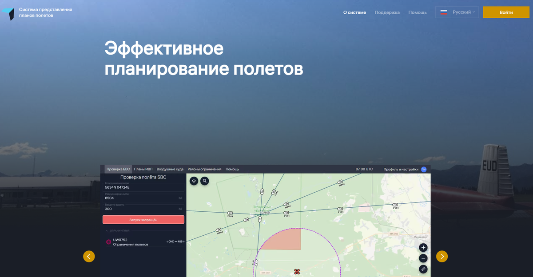Go to next slide with right arrow
Viewport: 533px width, 277px height.
point(442,256)
